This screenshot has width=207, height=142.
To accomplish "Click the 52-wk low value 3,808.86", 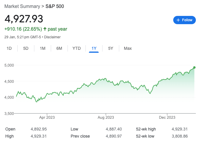I will click(x=179, y=136).
